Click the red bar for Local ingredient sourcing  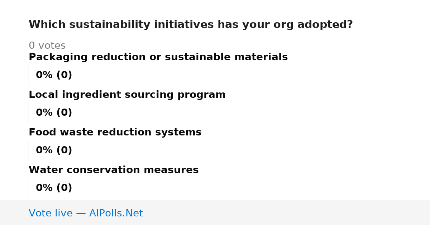point(29,113)
